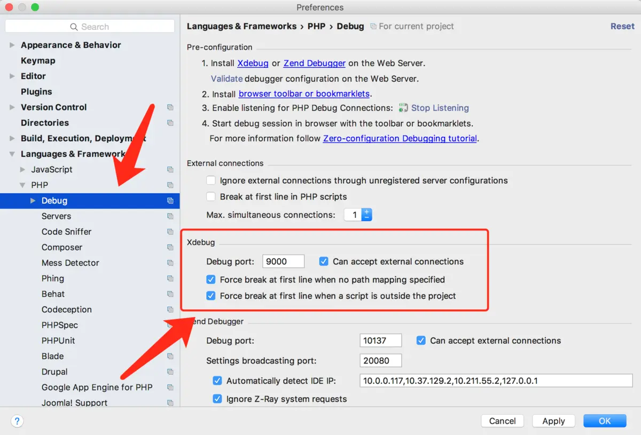Click the project-level icon beside Composer
641x435 pixels.
click(170, 248)
